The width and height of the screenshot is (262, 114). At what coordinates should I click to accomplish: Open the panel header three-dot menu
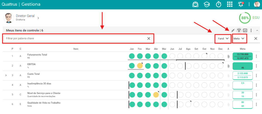[251, 31]
